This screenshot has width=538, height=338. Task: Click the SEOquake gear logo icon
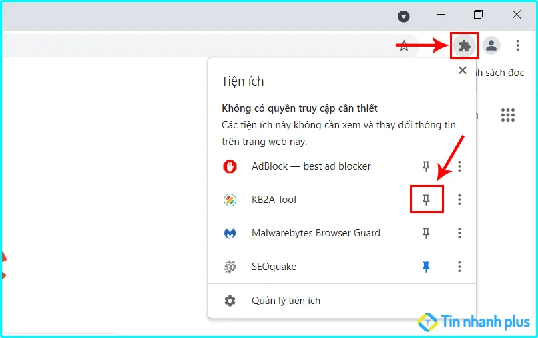tap(230, 267)
